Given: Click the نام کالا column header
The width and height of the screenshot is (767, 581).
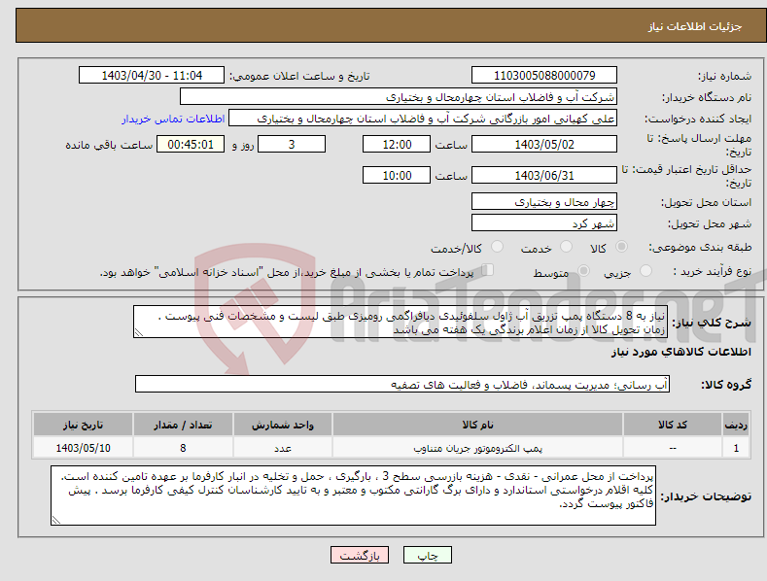Looking at the screenshot, I should coord(477,425).
